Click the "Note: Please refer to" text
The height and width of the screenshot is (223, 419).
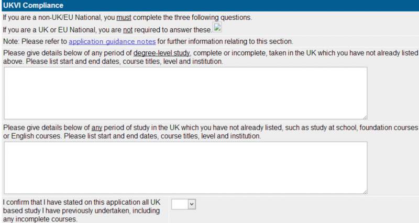point(35,41)
